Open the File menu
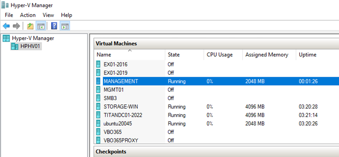The width and height of the screenshot is (339, 157). (9, 15)
